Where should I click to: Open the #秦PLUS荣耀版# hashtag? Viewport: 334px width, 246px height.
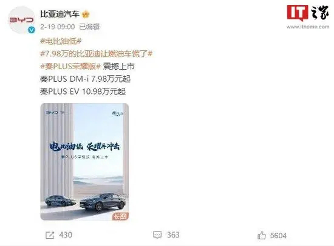pyautogui.click(x=70, y=66)
